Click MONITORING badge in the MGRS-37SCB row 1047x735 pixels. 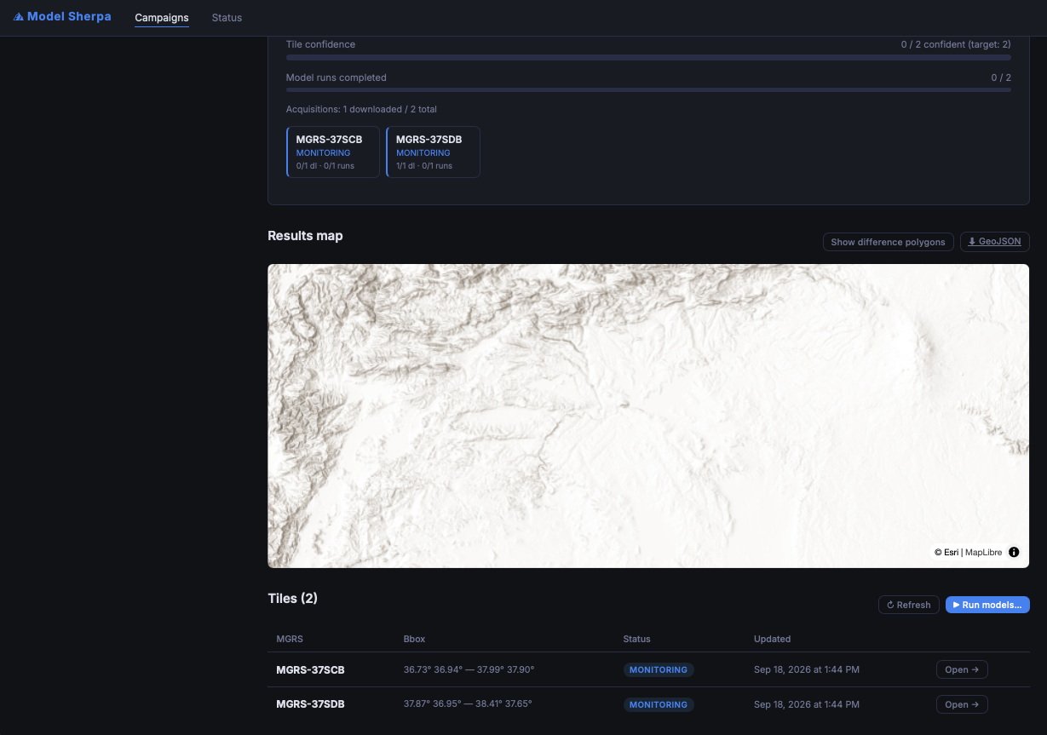[x=659, y=670]
